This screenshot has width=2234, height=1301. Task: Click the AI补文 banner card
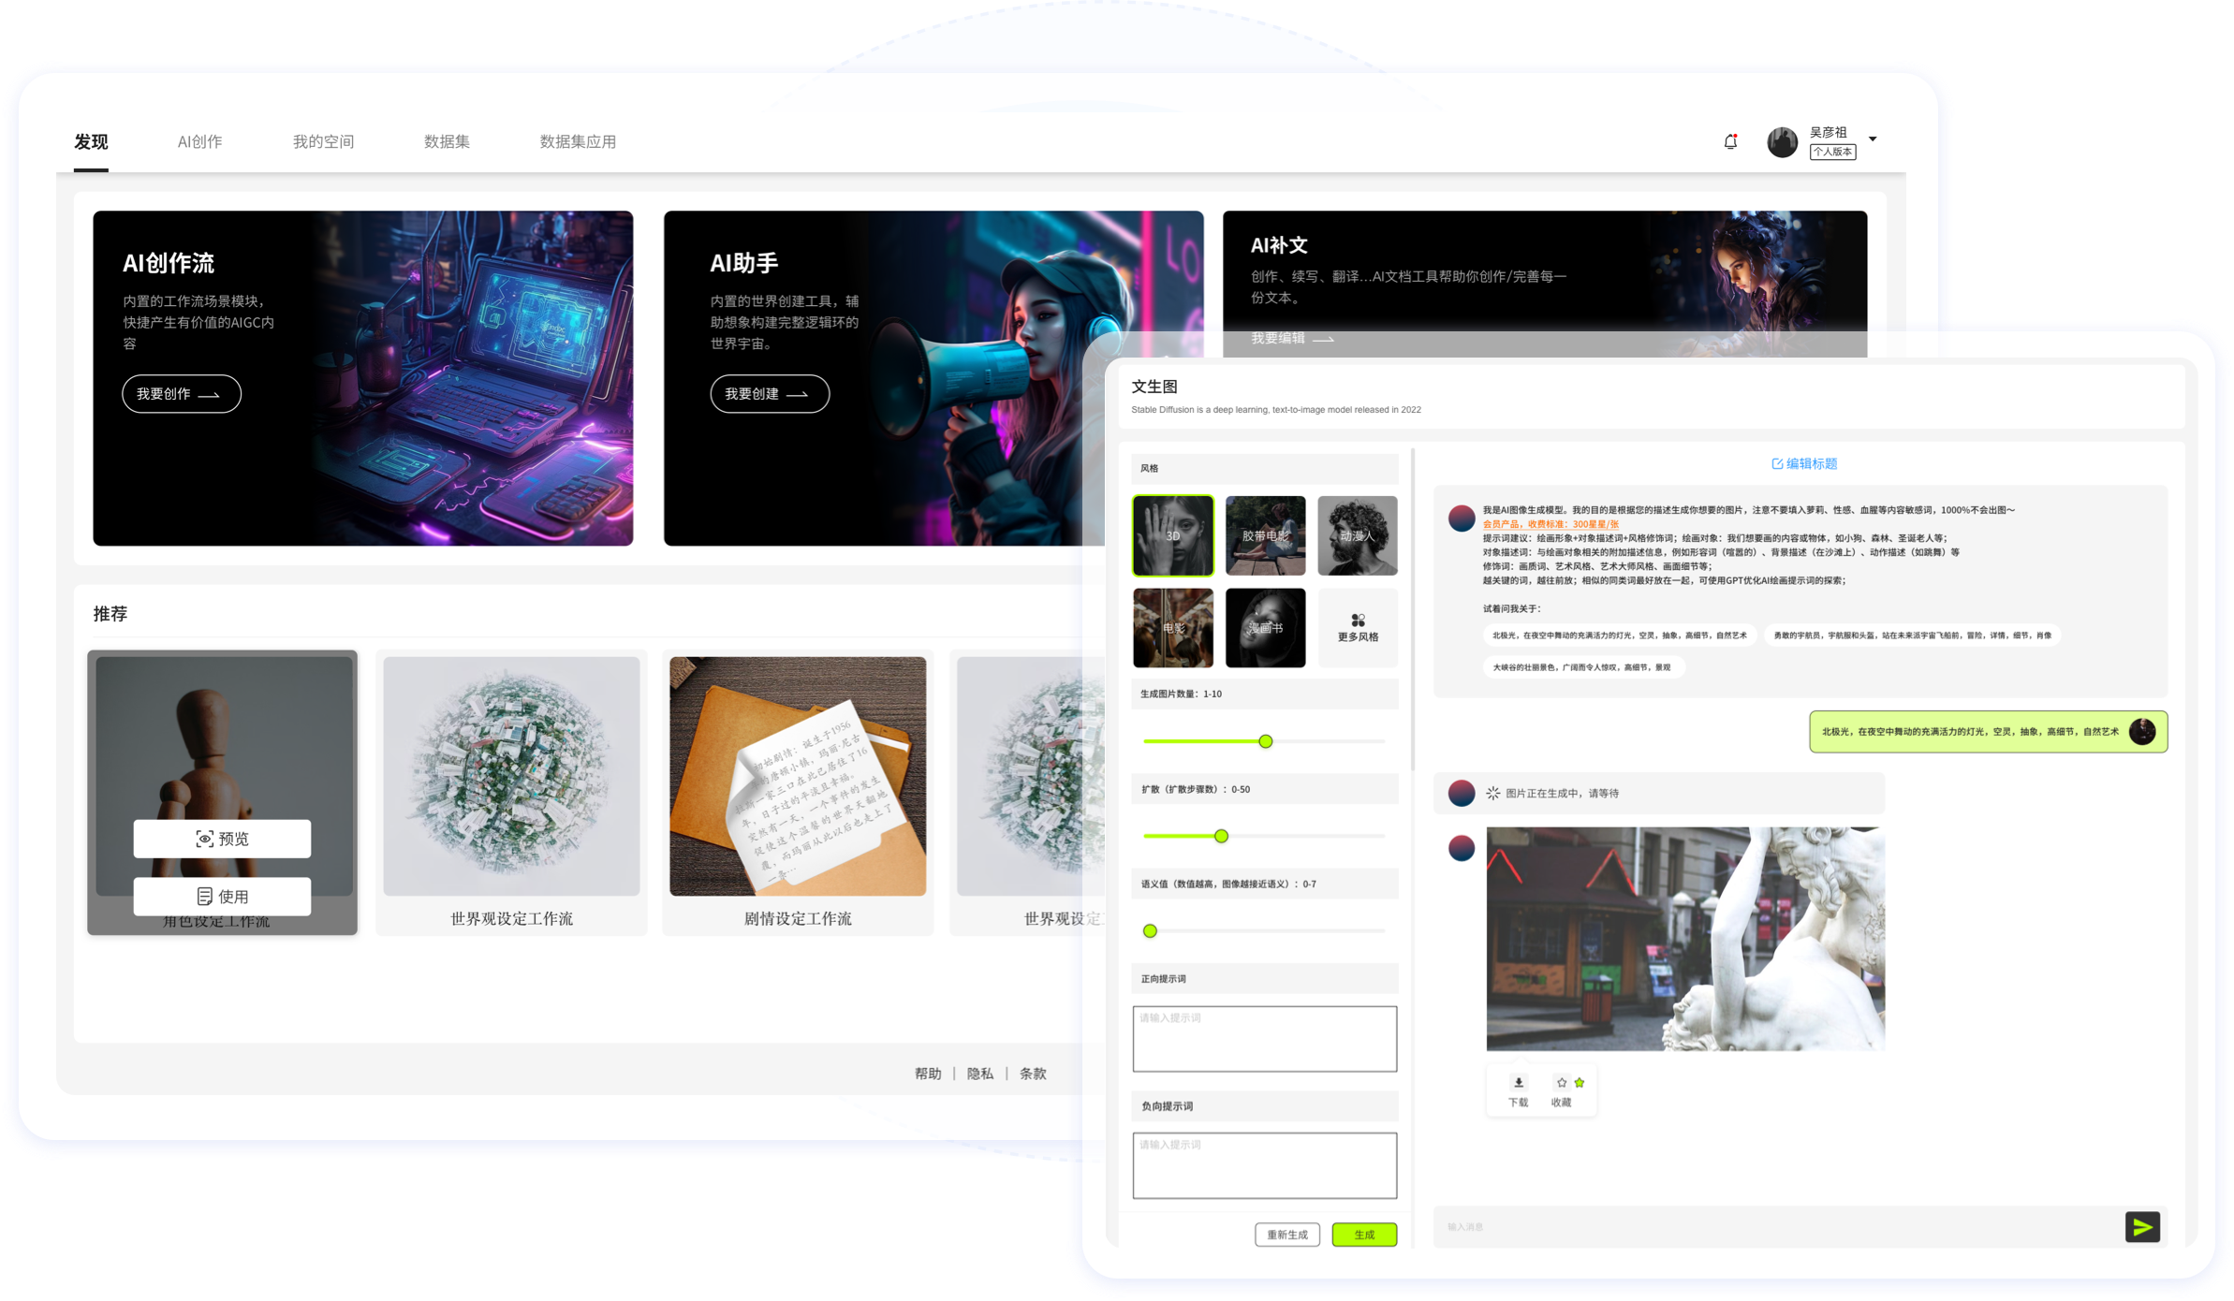1545,284
